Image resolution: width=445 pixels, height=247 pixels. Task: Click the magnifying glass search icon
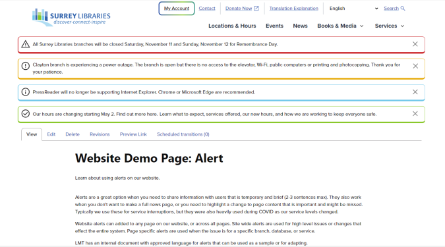[403, 8]
